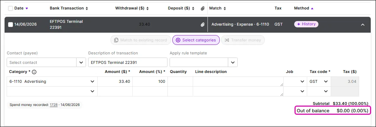The width and height of the screenshot is (376, 127).
Task: Click the 3.04 tax amount cell
Action: (x=345, y=81)
